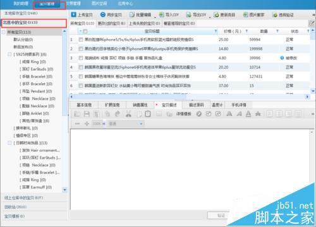Collapse the S925 series tree group
Screen dimensions: 316x227
(9, 54)
